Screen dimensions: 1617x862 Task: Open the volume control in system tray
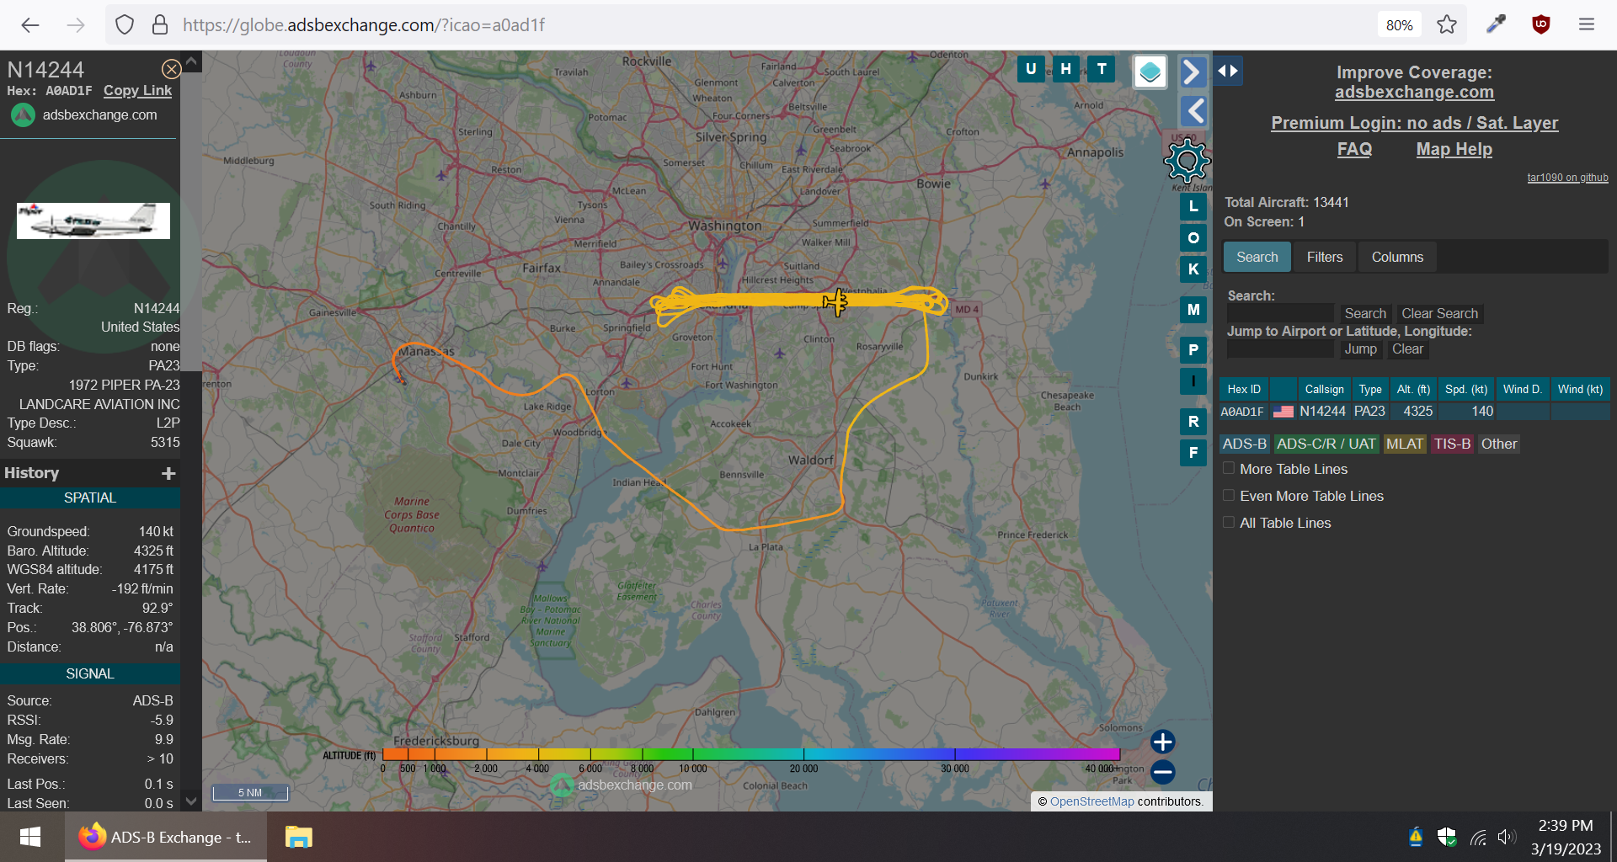1507,837
